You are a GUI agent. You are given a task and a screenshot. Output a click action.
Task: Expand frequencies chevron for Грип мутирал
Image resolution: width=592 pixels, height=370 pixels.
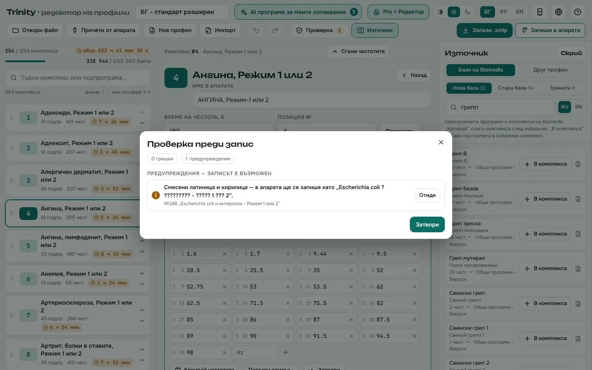coord(470,272)
